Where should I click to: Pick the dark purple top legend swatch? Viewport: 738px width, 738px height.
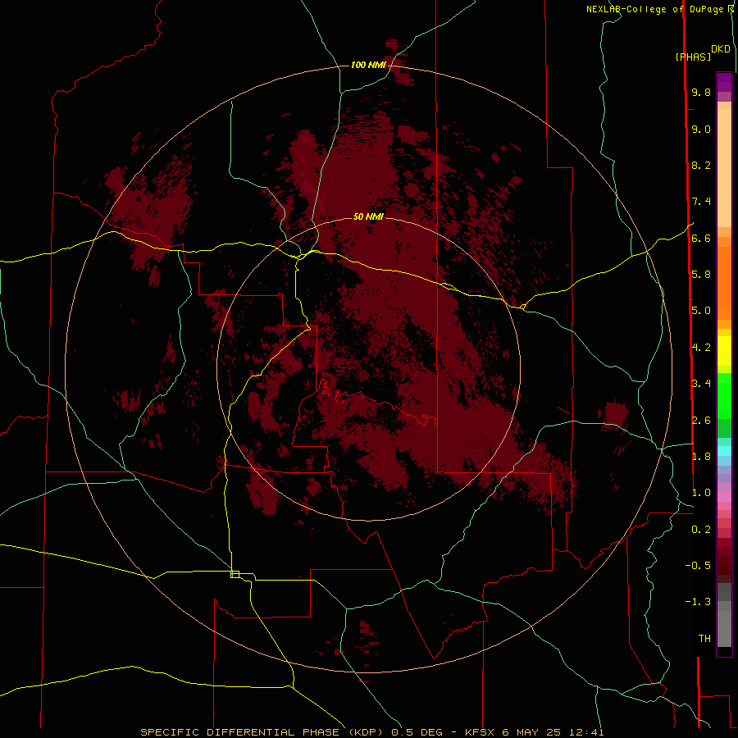point(724,78)
